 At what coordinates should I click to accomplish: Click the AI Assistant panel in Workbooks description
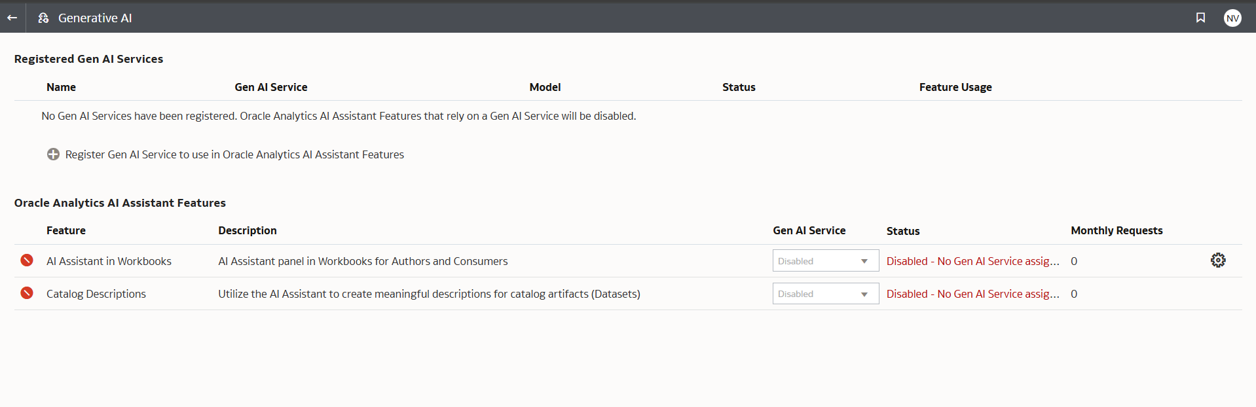coord(363,261)
